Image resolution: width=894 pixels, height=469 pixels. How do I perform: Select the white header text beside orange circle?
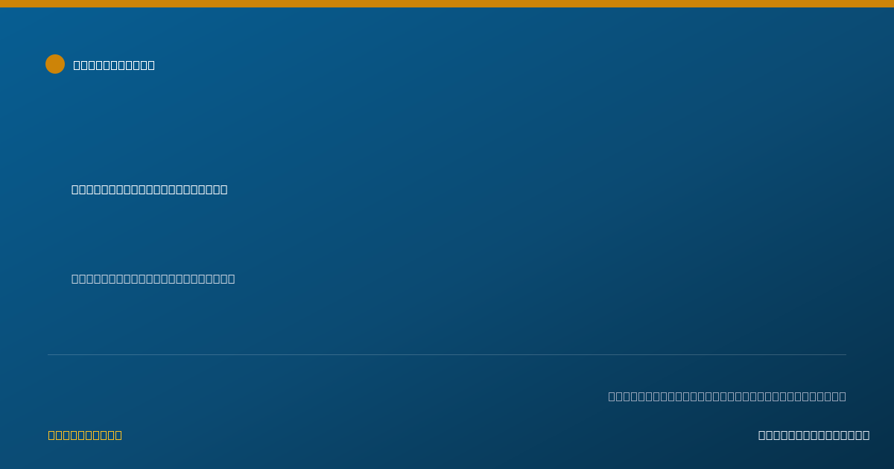[x=114, y=65]
